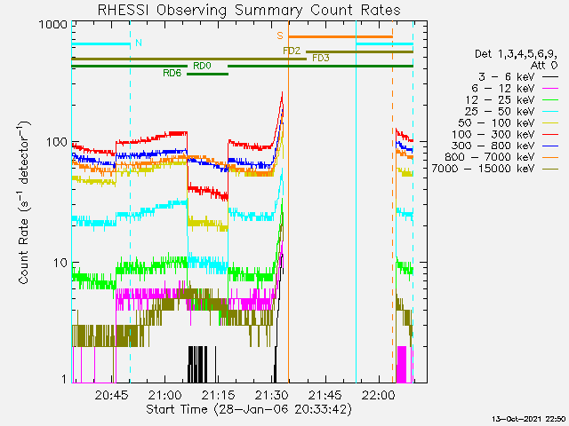
Task: Click the FD3 flag label
Action: [321, 58]
